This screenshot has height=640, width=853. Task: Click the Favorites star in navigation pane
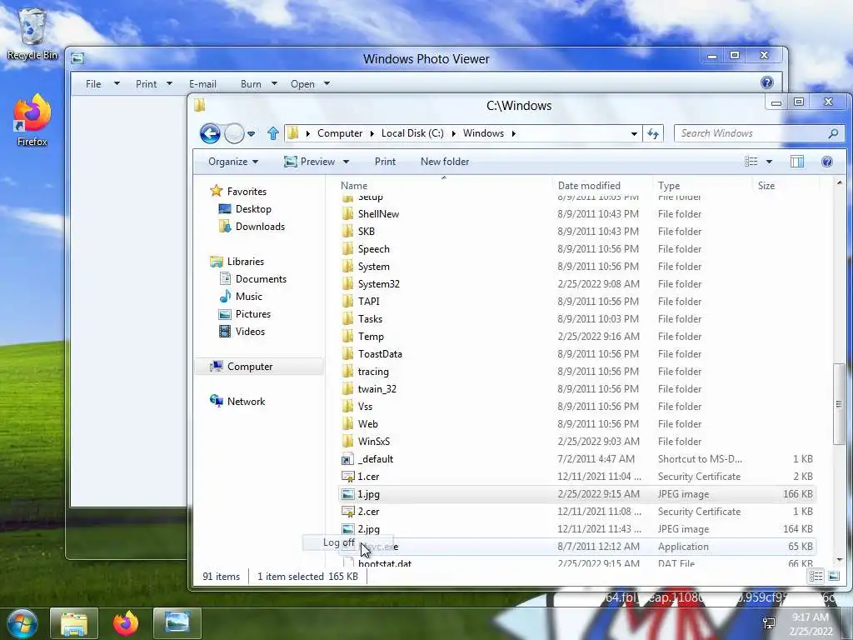point(217,191)
